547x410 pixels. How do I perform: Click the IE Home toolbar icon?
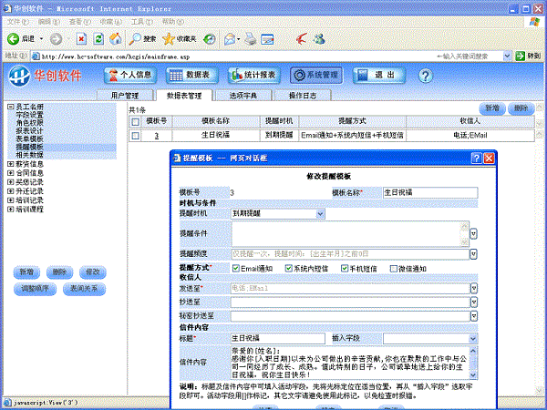point(117,39)
